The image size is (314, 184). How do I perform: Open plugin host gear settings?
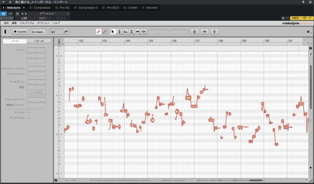click(283, 18)
